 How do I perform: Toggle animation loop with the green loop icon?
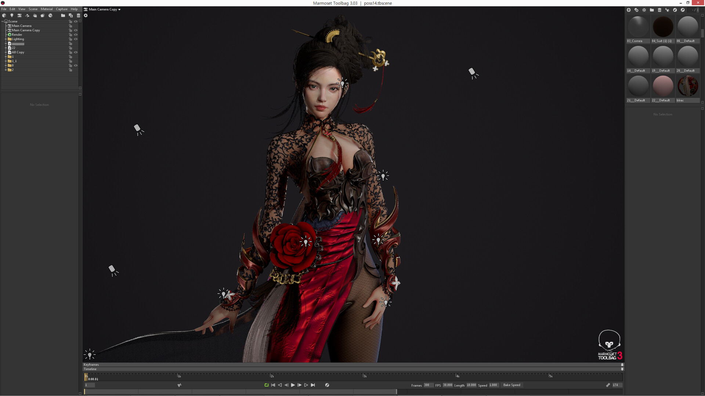266,385
